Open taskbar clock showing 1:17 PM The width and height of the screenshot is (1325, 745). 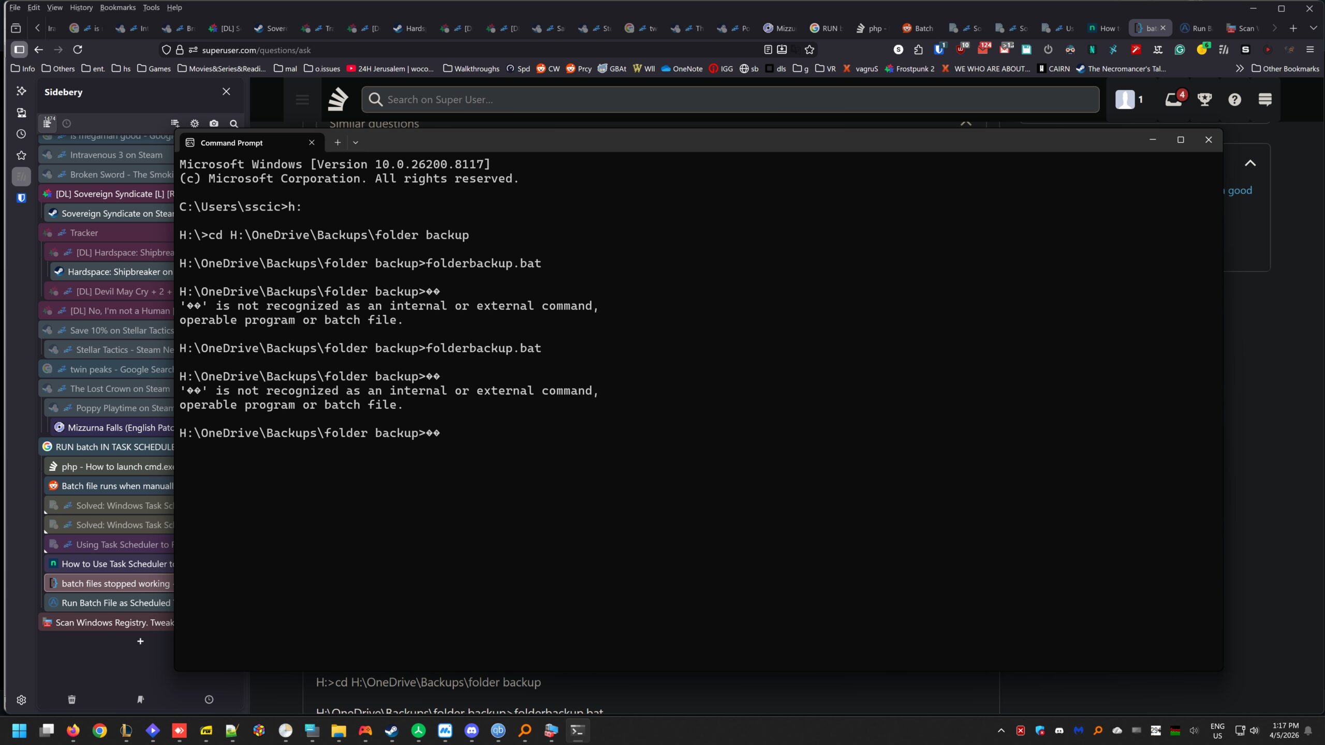(1285, 731)
